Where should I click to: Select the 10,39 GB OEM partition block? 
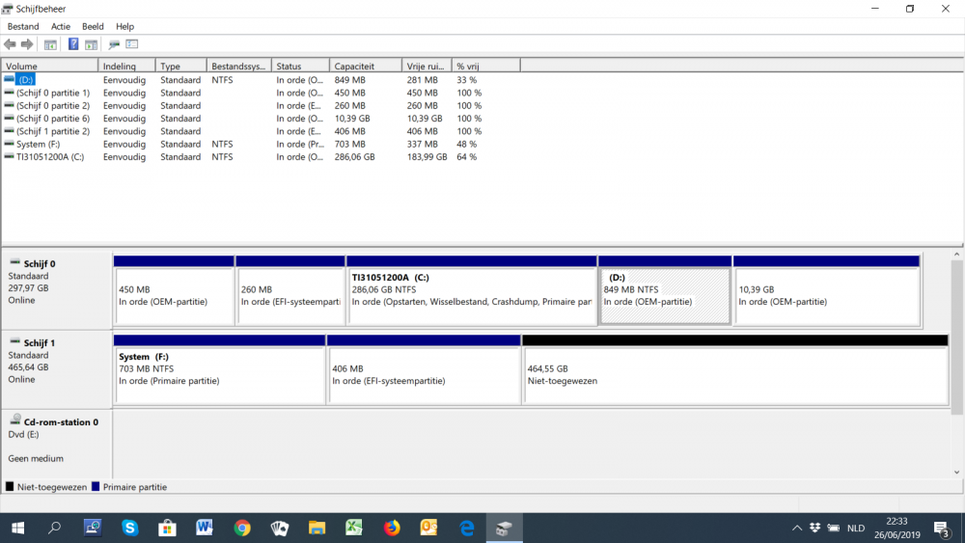pyautogui.click(x=826, y=295)
